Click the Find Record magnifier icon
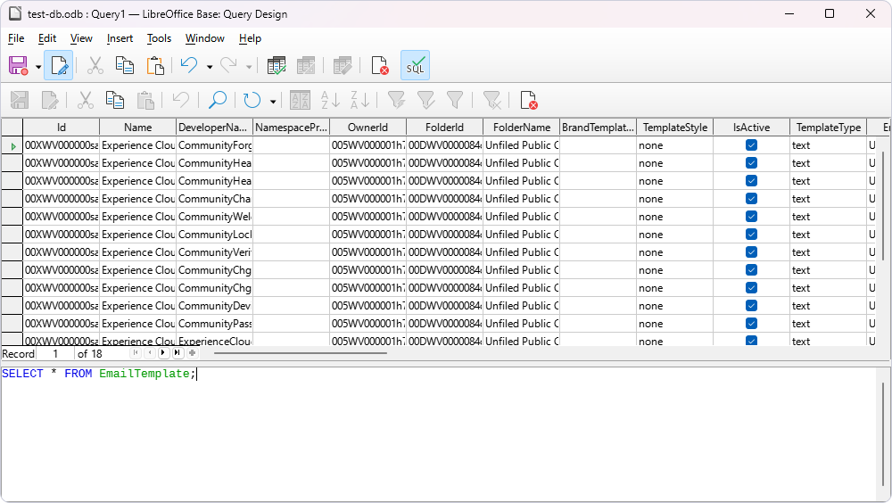892x503 pixels. (x=217, y=100)
